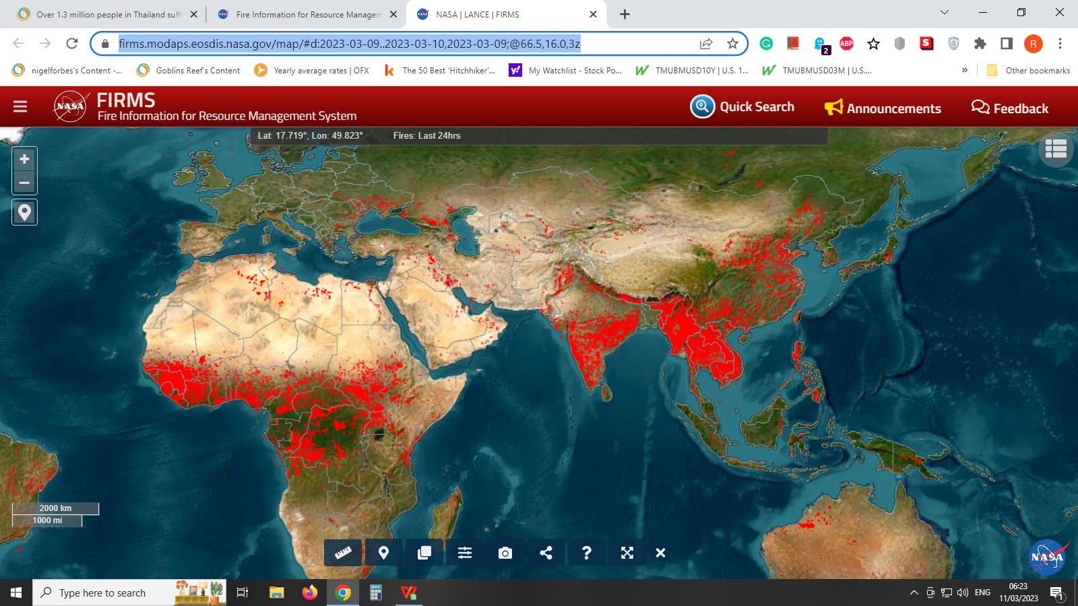
Task: Open Quick Search
Action: coord(742,106)
